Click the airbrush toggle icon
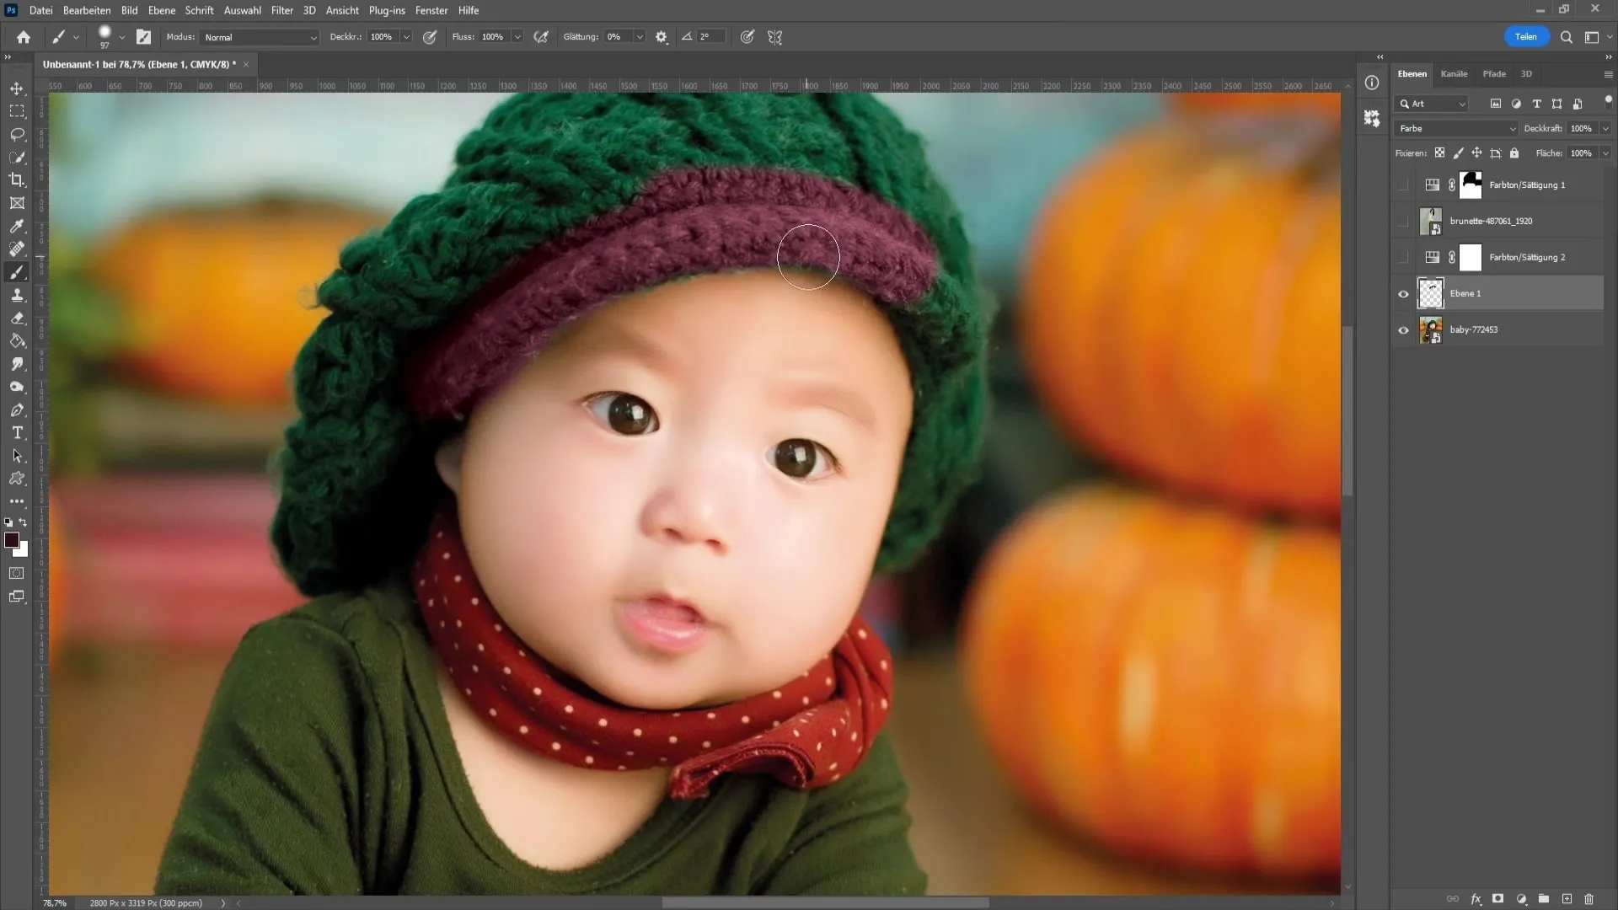 (x=541, y=37)
